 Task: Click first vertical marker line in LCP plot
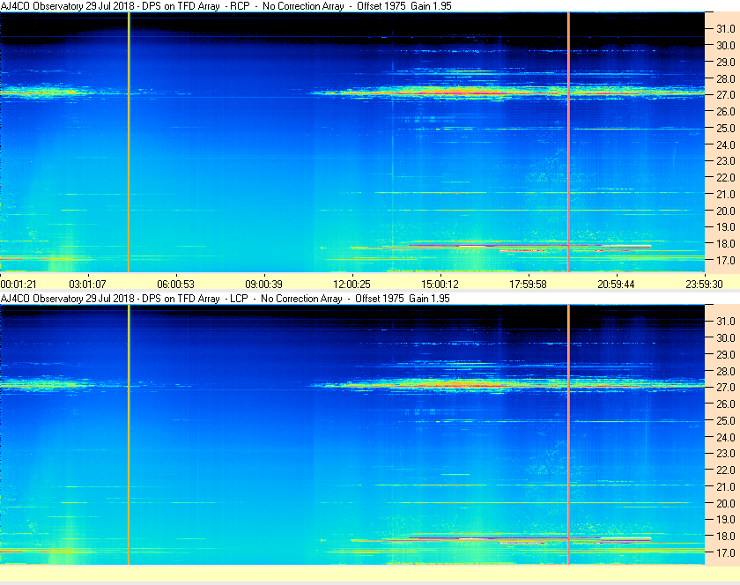click(x=129, y=434)
